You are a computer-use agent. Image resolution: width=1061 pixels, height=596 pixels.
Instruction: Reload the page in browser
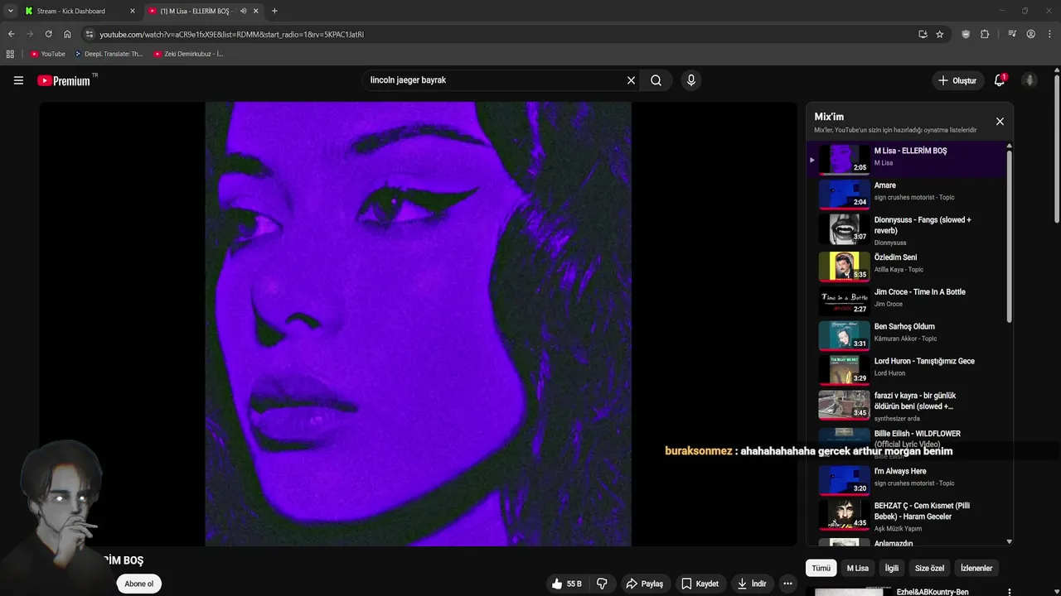[x=48, y=34]
